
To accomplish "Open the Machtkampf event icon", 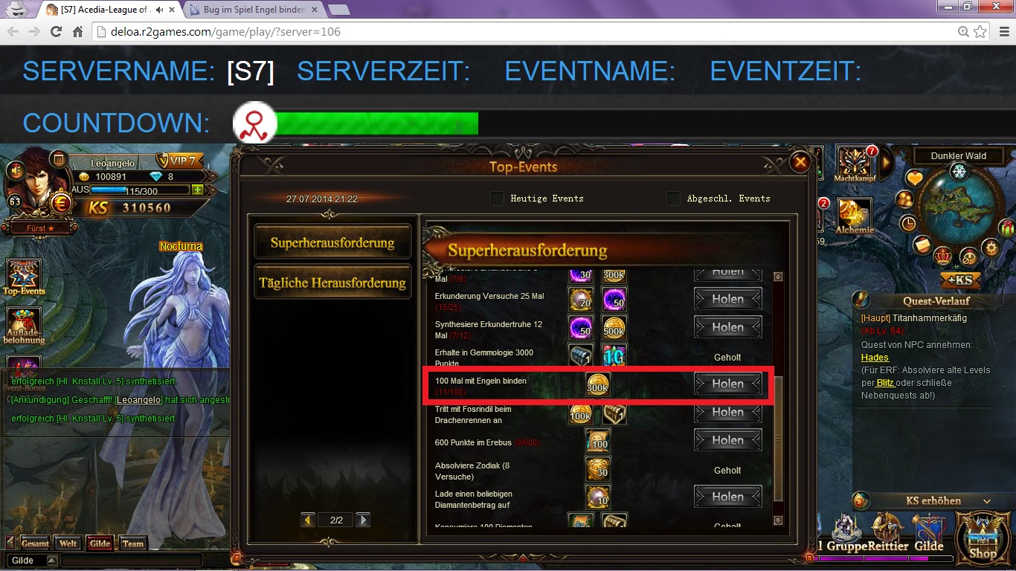I will tap(855, 164).
